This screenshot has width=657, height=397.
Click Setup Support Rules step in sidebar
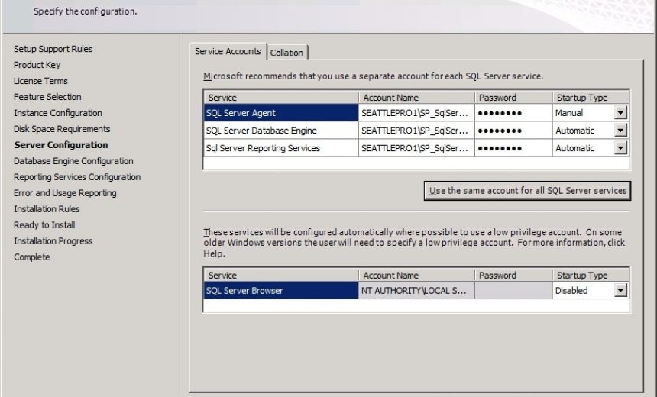point(53,49)
